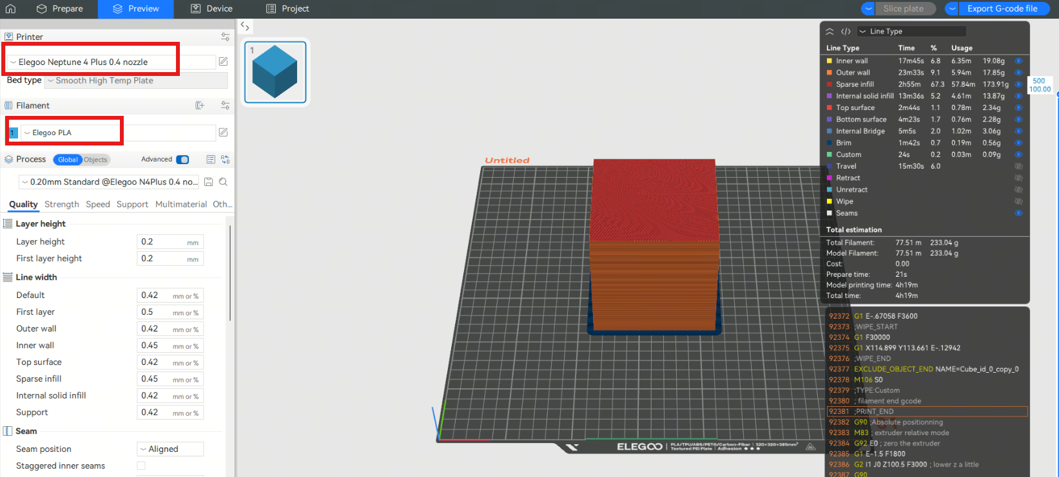1059x477 pixels.
Task: Collapse the left sidebar panel
Action: click(x=245, y=26)
